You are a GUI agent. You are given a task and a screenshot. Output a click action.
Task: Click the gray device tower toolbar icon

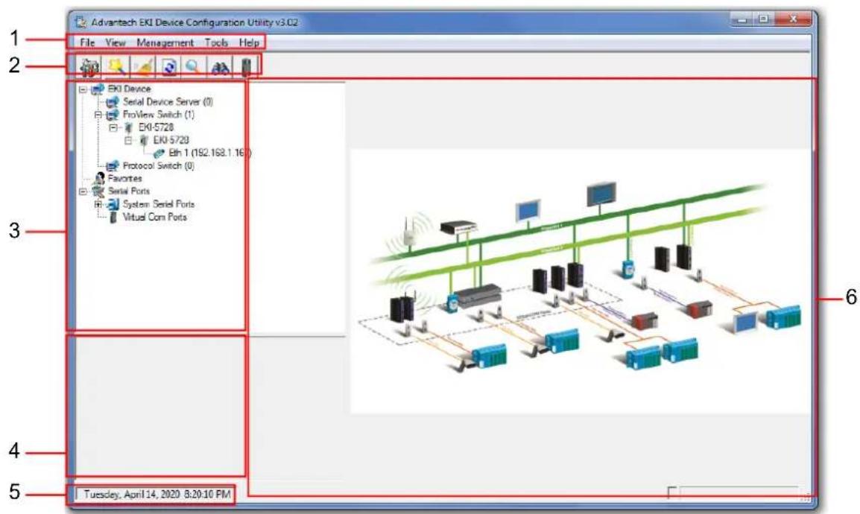246,66
